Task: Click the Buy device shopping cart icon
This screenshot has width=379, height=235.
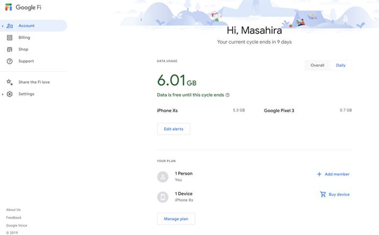Action: (x=323, y=194)
